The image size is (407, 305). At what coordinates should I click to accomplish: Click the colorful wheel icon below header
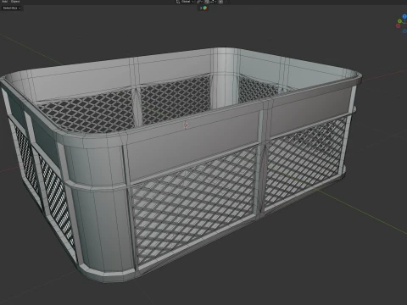(x=205, y=8)
